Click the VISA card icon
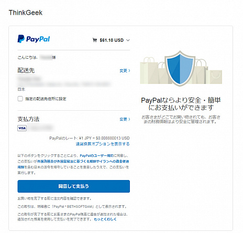The width and height of the screenshot is (243, 233). pos(22,128)
